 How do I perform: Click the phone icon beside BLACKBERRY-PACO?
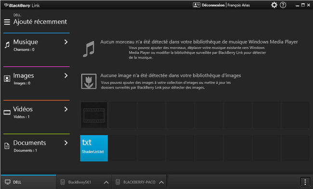118,182
